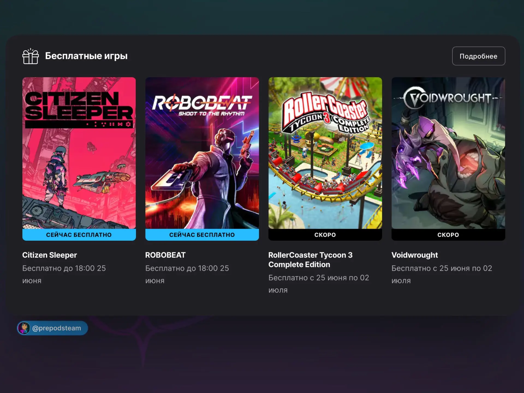Click Сейчас бесплатно banner under ROBOBEAT
The width and height of the screenshot is (524, 393).
(202, 235)
